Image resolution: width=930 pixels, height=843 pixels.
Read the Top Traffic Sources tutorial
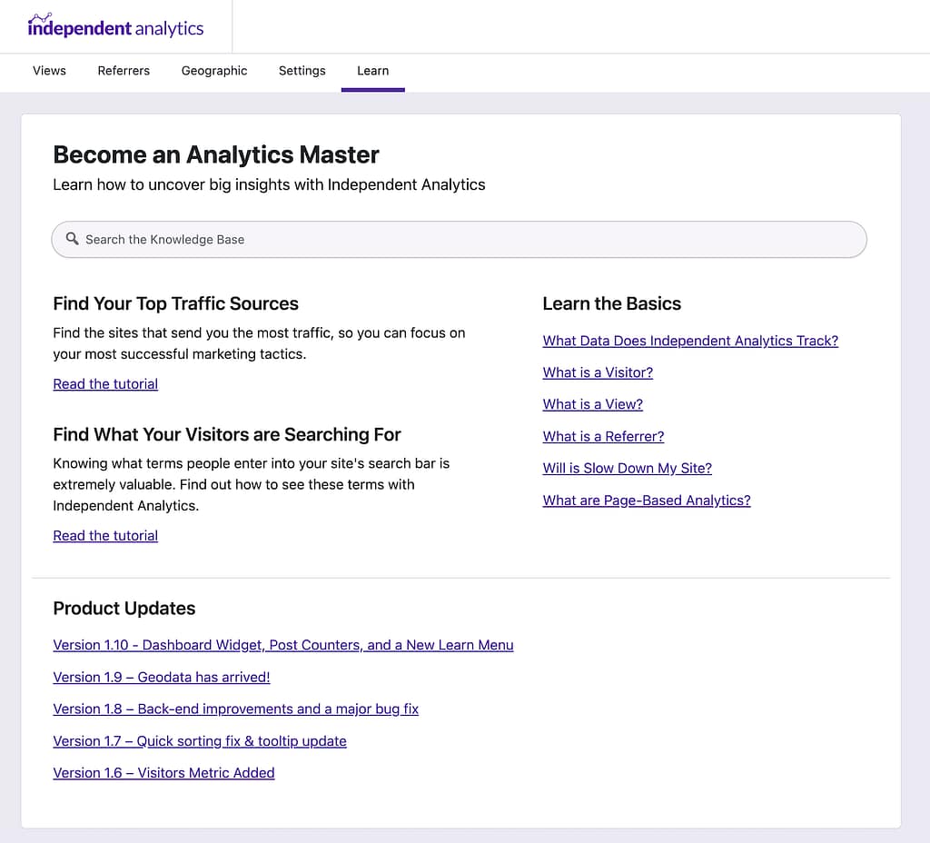[x=105, y=384]
